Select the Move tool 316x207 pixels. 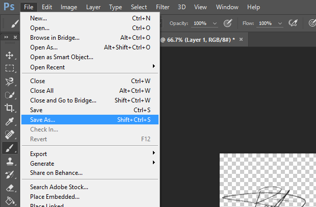click(10, 55)
